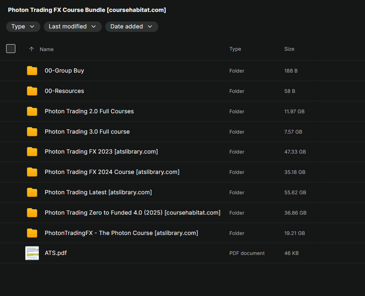The height and width of the screenshot is (296, 365).
Task: Click Folder type label in 00-Group Buy row
Action: [237, 71]
